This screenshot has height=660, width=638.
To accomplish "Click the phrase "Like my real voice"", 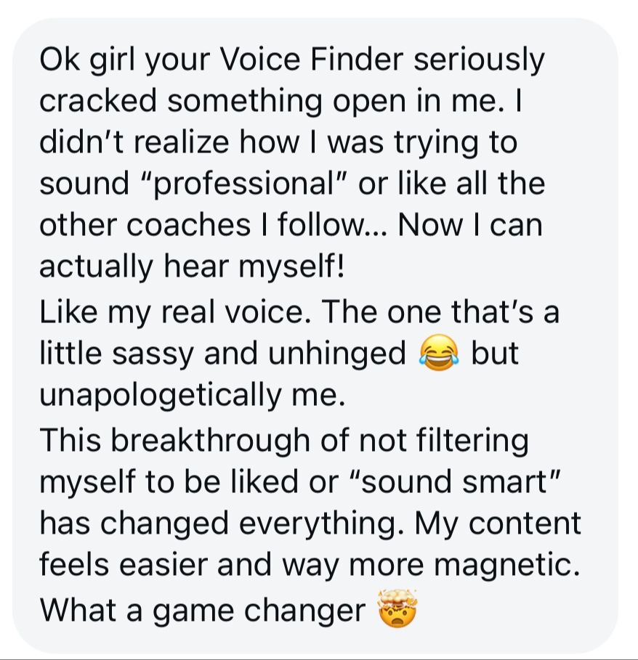I will pos(171,313).
